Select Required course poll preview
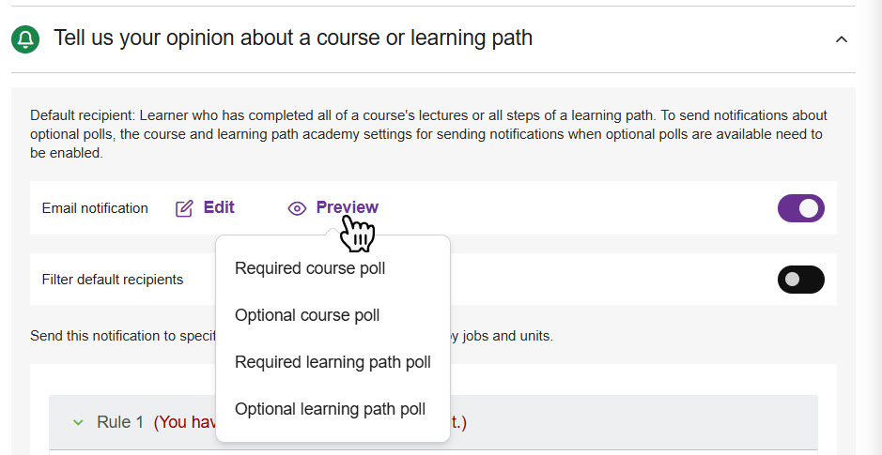 pyautogui.click(x=310, y=268)
